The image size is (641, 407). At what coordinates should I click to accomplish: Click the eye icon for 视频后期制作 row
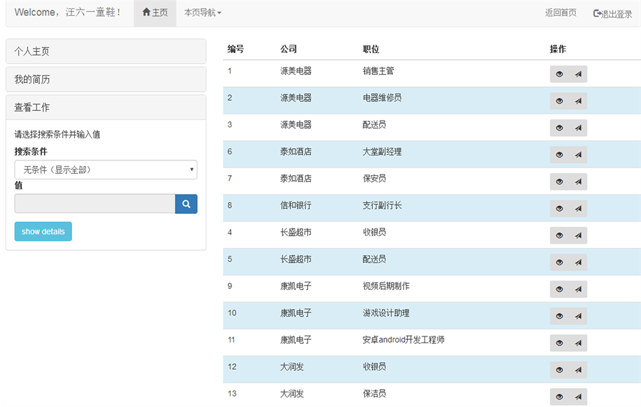click(x=559, y=289)
